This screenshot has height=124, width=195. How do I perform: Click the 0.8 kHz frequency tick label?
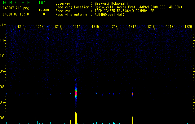(2, 87)
